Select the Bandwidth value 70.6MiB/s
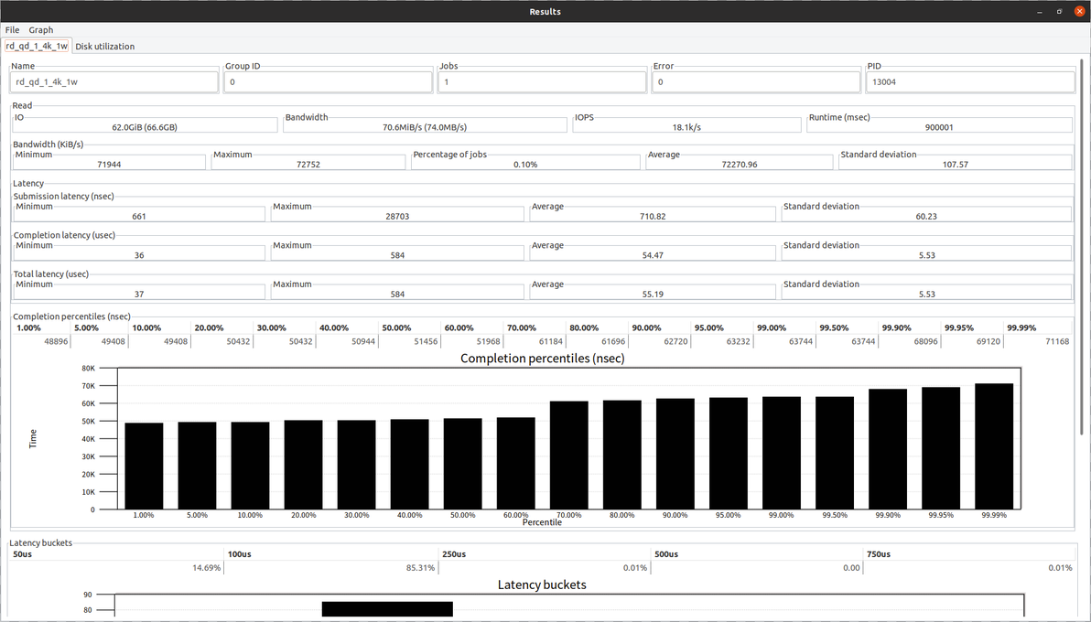Screen dimensions: 1091x622 tap(425, 127)
